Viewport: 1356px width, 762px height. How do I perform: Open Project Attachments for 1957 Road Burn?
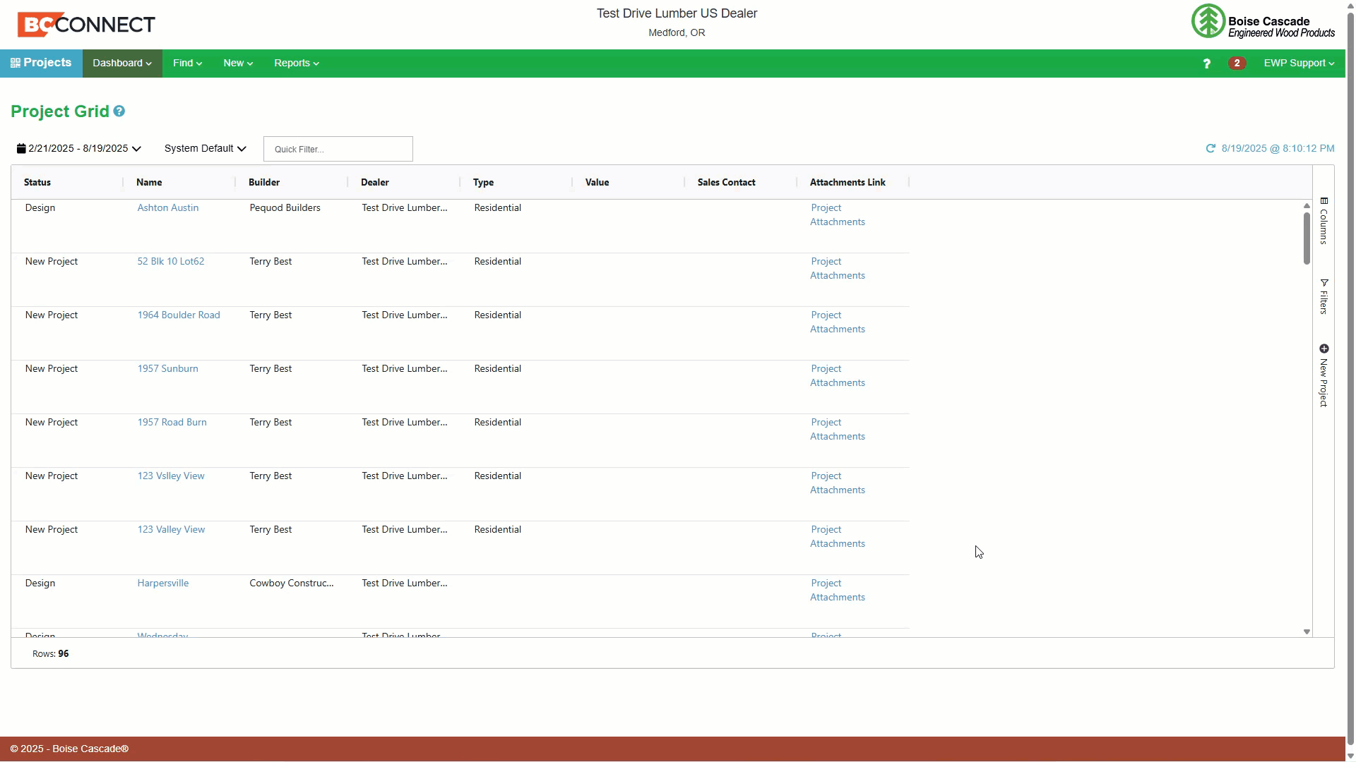pos(838,430)
